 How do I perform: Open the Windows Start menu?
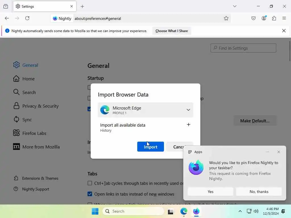pyautogui.click(x=95, y=211)
